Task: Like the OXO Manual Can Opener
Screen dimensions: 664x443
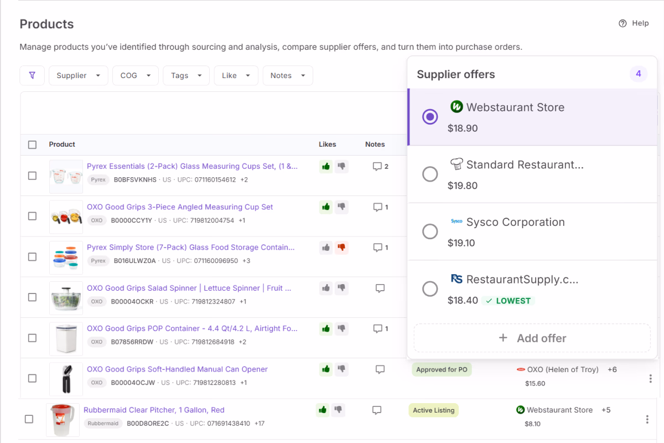Action: 326,369
